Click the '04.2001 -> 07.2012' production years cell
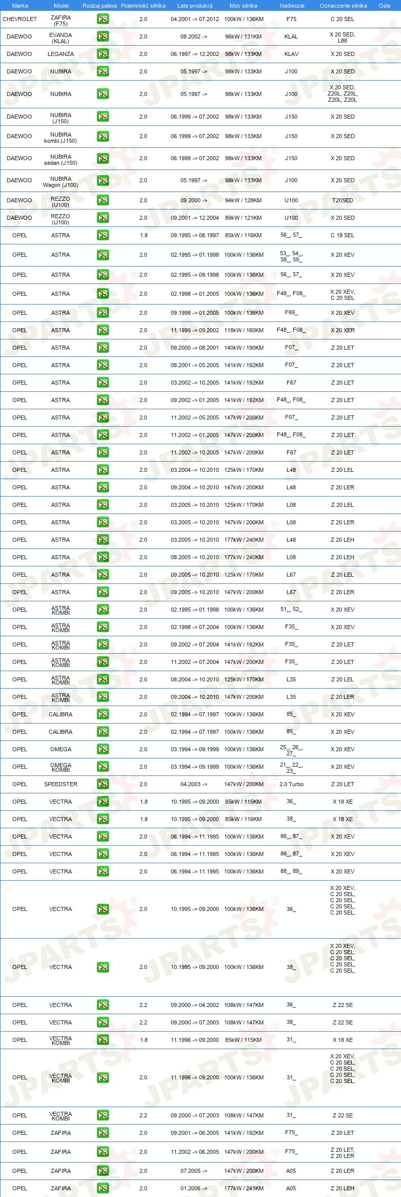This screenshot has height=1197, width=401. (195, 19)
